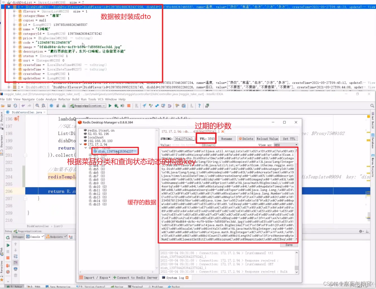Click the Resume Program green icon in Debug panel
The width and height of the screenshot is (376, 289).
8,245
